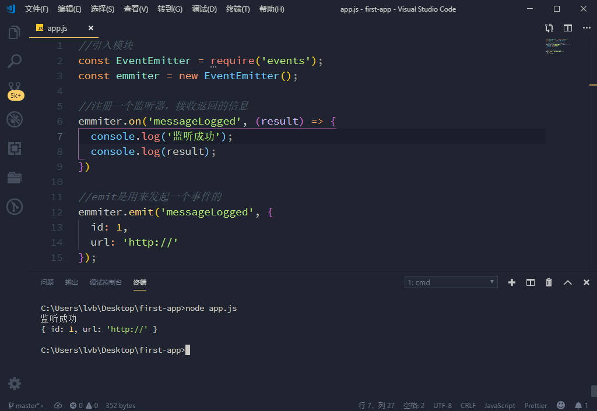The image size is (597, 411).
Task: Click the 监听成功 terminal output line
Action: (59, 318)
